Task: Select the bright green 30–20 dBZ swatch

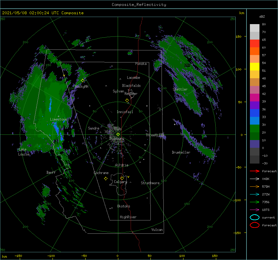Action: pos(255,128)
